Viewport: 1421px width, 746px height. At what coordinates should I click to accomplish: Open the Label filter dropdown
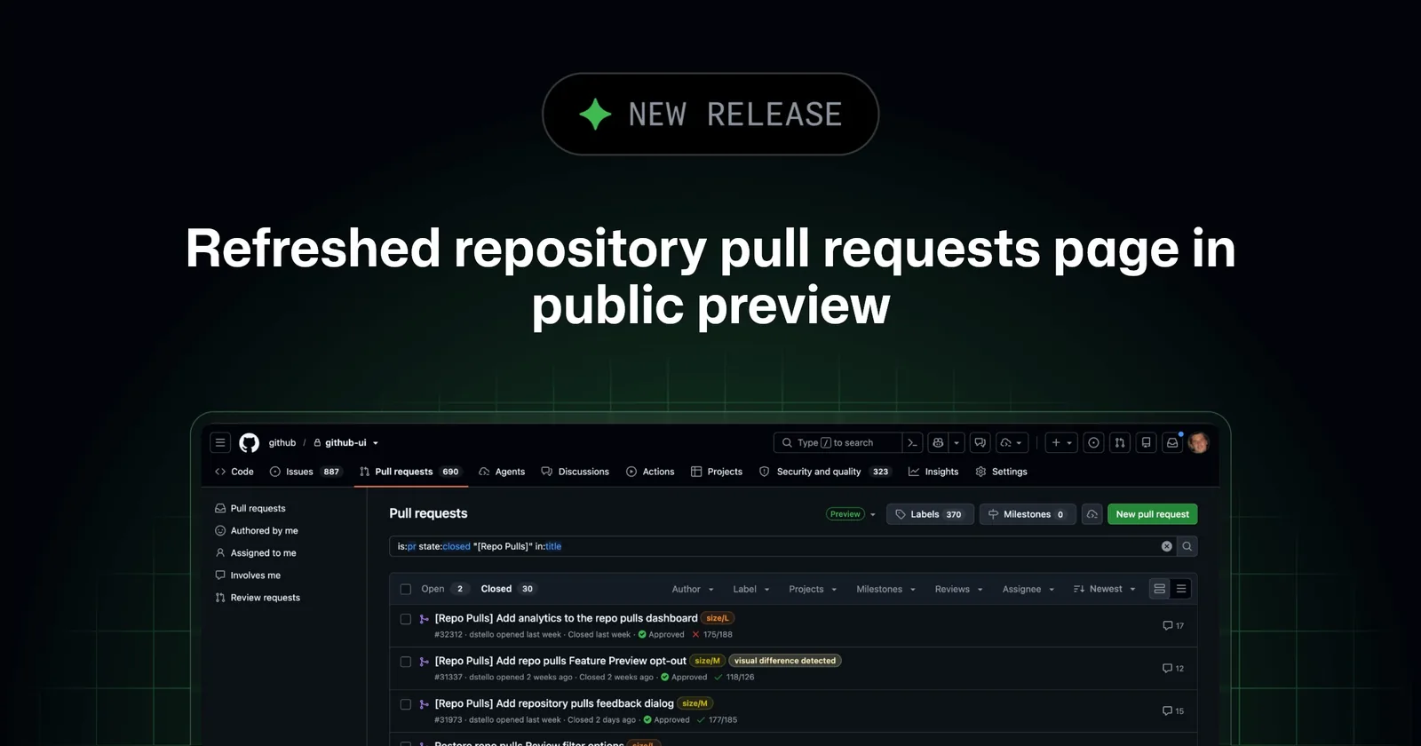[751, 589]
